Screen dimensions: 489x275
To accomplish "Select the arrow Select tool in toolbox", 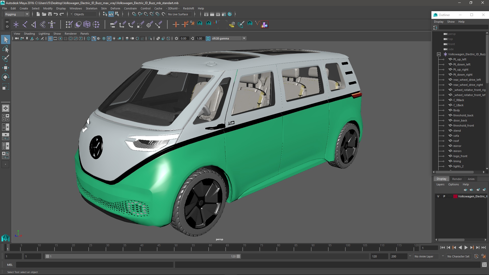I will point(6,39).
